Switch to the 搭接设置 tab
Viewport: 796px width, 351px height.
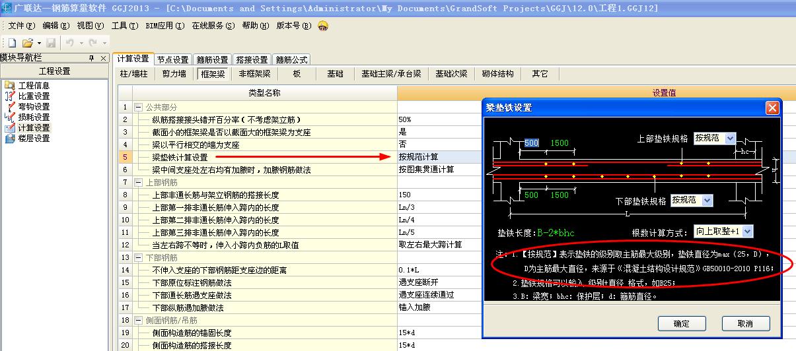[252, 60]
